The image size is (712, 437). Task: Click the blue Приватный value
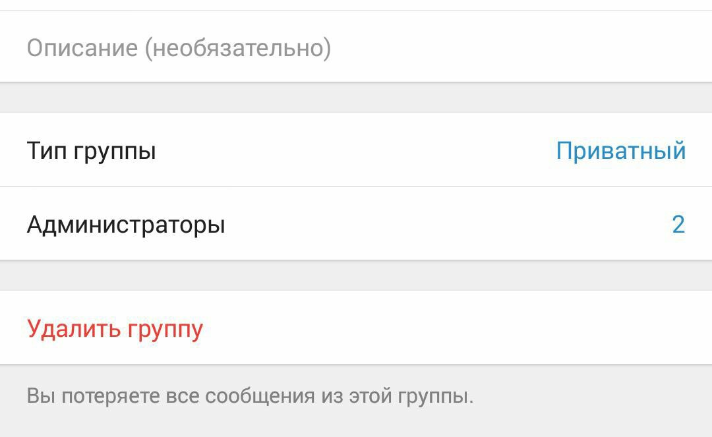[x=620, y=151]
